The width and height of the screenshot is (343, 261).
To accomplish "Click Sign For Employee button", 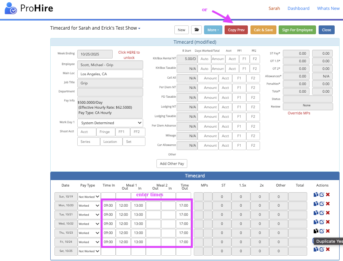I will click(x=297, y=30).
